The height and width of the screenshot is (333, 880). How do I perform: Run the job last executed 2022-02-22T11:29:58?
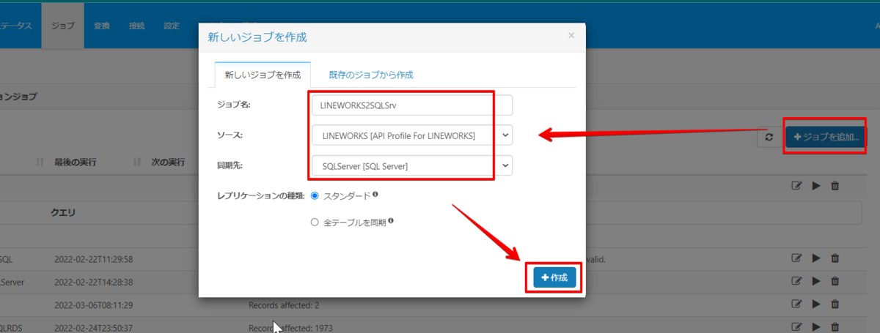point(815,258)
